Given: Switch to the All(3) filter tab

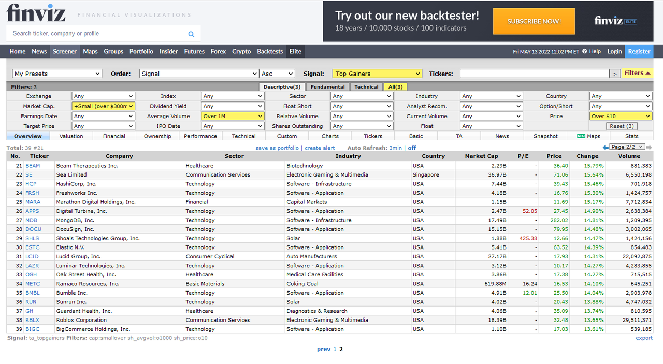Looking at the screenshot, I should [395, 87].
